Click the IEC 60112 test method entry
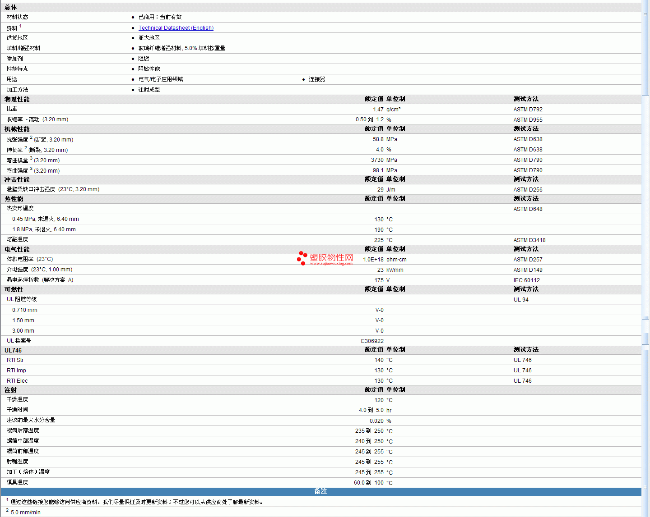This screenshot has width=650, height=517. click(x=526, y=280)
